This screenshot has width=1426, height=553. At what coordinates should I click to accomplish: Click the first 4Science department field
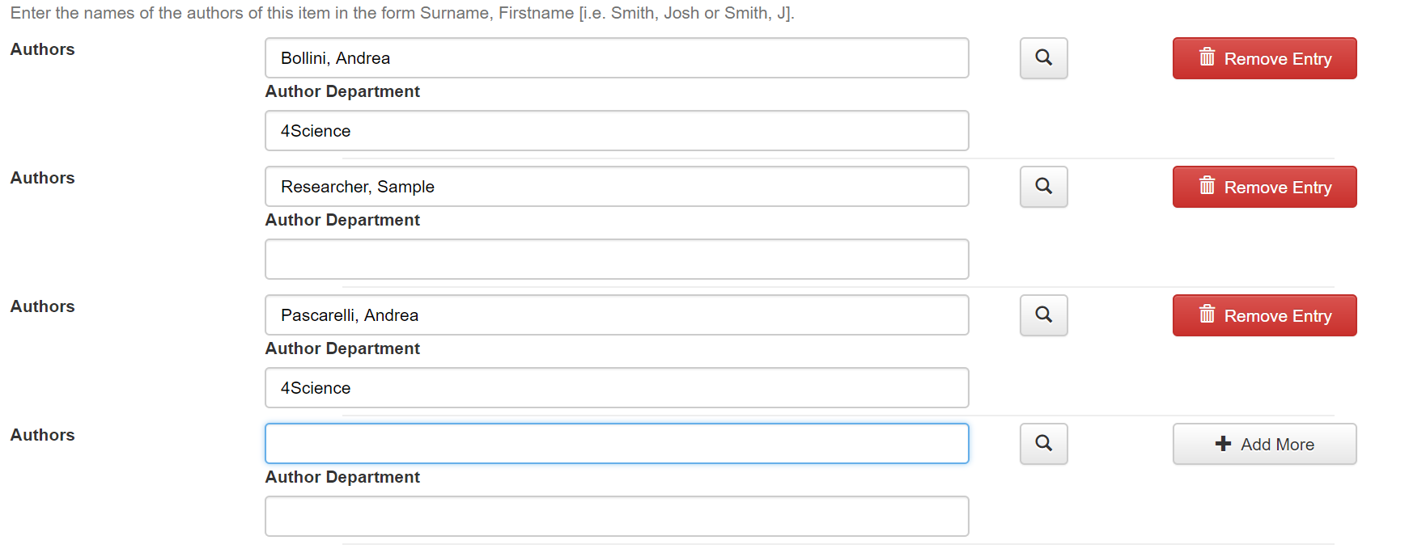[617, 131]
